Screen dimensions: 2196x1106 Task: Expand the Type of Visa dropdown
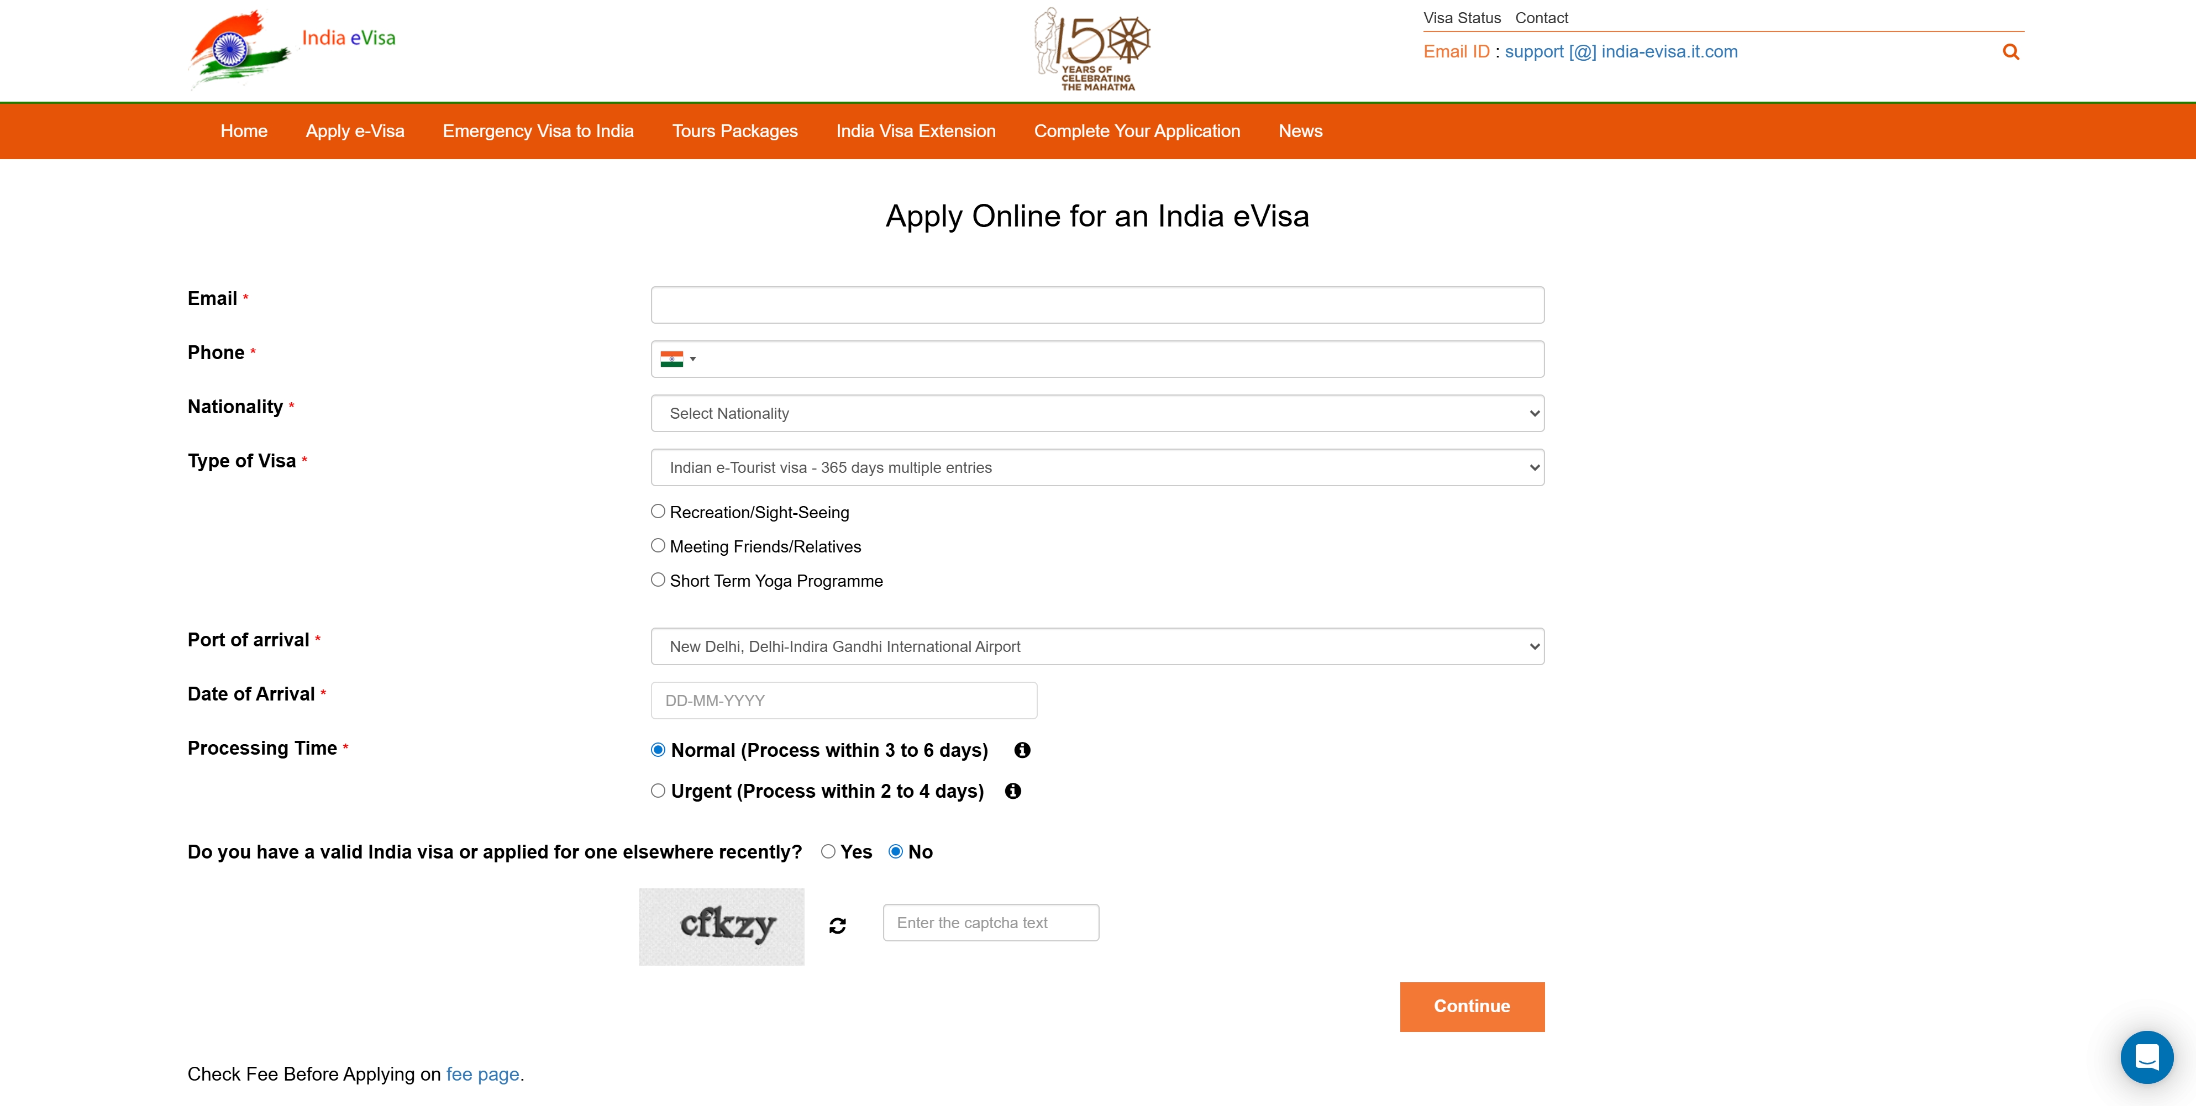[x=1097, y=468]
